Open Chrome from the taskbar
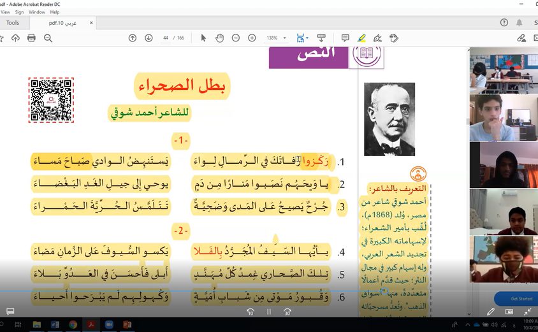 tap(73, 324)
